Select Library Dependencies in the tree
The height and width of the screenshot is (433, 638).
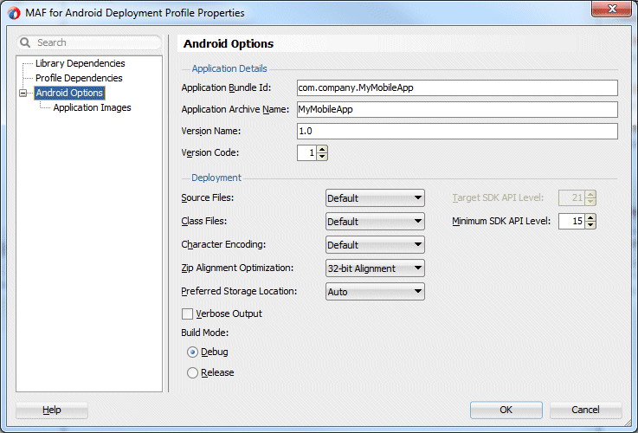pyautogui.click(x=81, y=63)
